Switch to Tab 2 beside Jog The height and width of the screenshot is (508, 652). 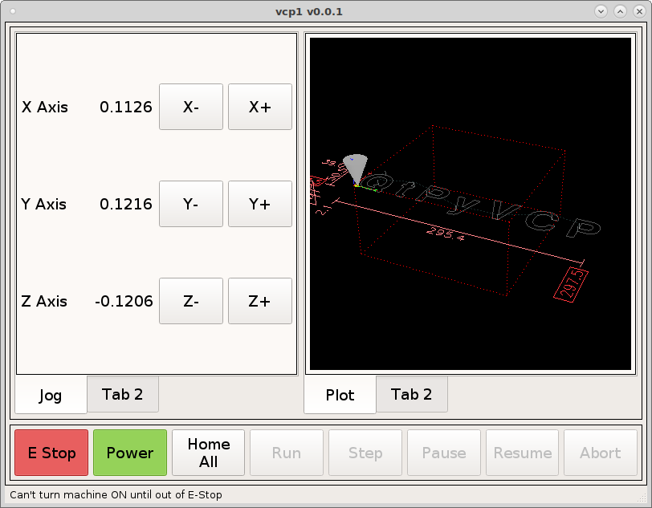tap(123, 394)
